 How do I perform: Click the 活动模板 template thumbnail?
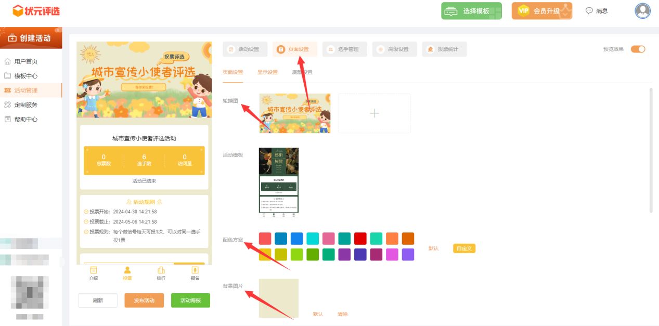279,182
